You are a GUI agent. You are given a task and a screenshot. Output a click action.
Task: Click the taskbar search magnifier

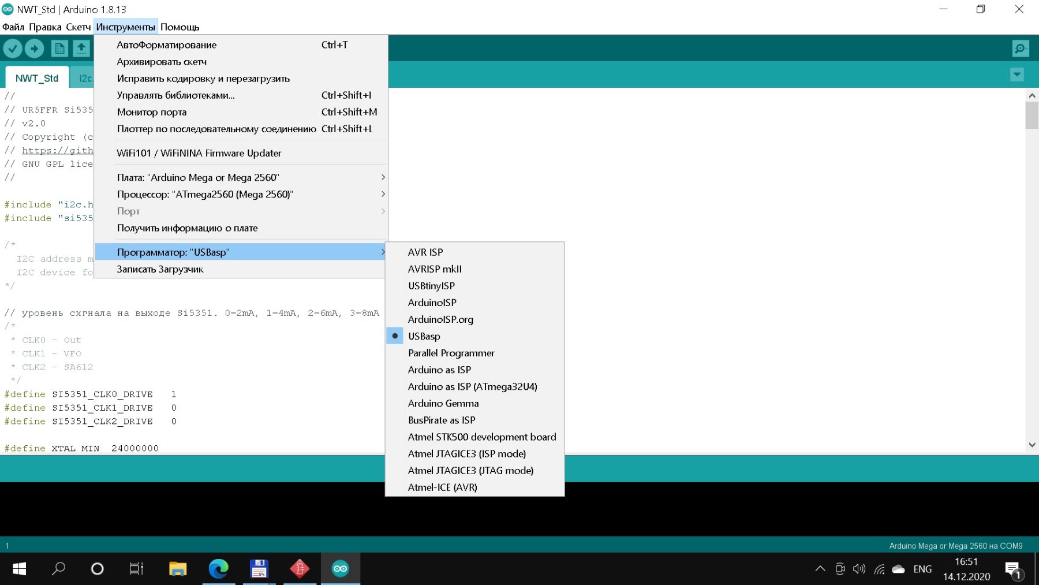click(58, 569)
